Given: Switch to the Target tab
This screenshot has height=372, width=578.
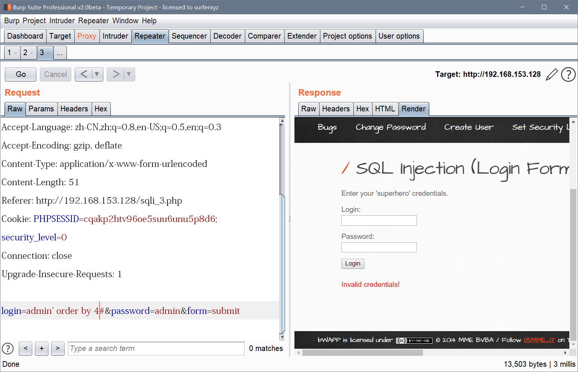Looking at the screenshot, I should tap(60, 36).
